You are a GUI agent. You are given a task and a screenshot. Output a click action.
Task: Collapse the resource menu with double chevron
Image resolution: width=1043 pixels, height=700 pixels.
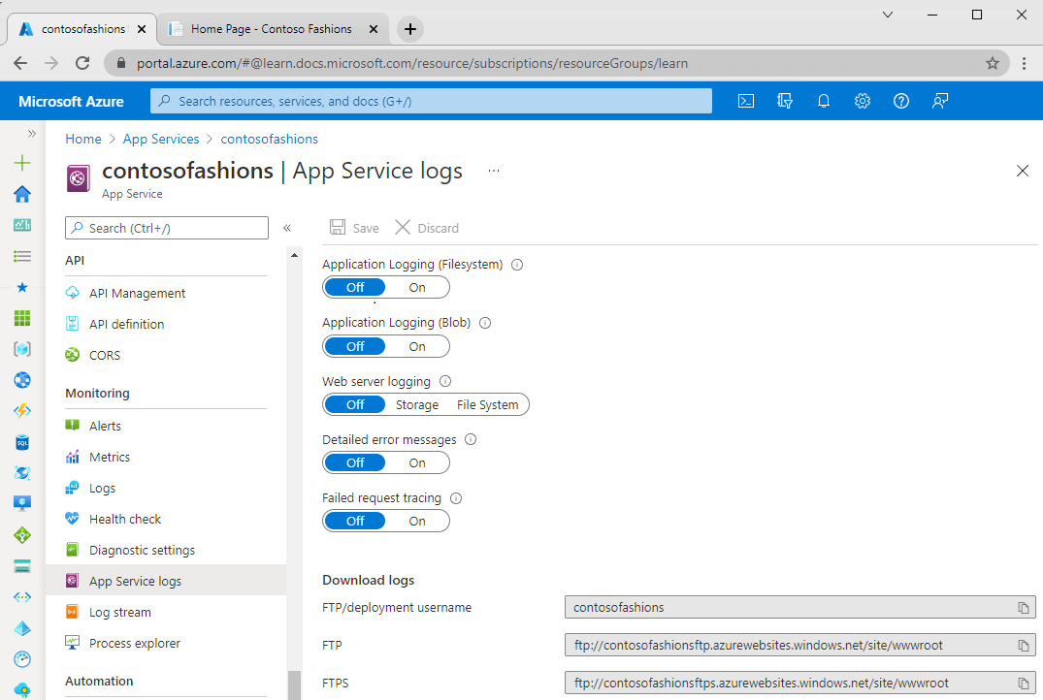point(287,228)
